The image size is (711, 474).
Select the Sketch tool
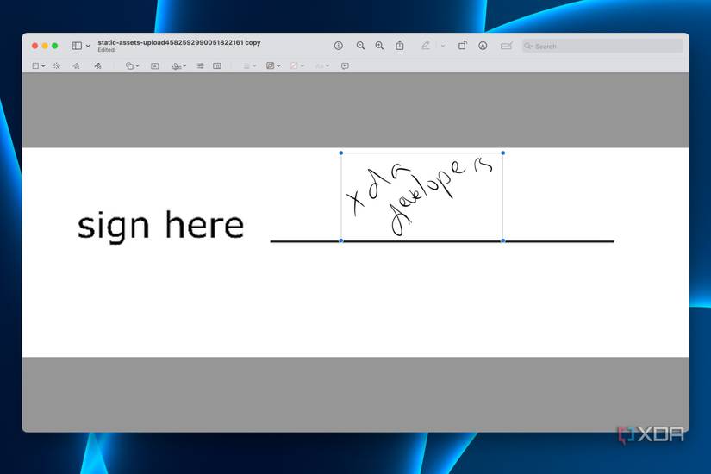point(76,66)
